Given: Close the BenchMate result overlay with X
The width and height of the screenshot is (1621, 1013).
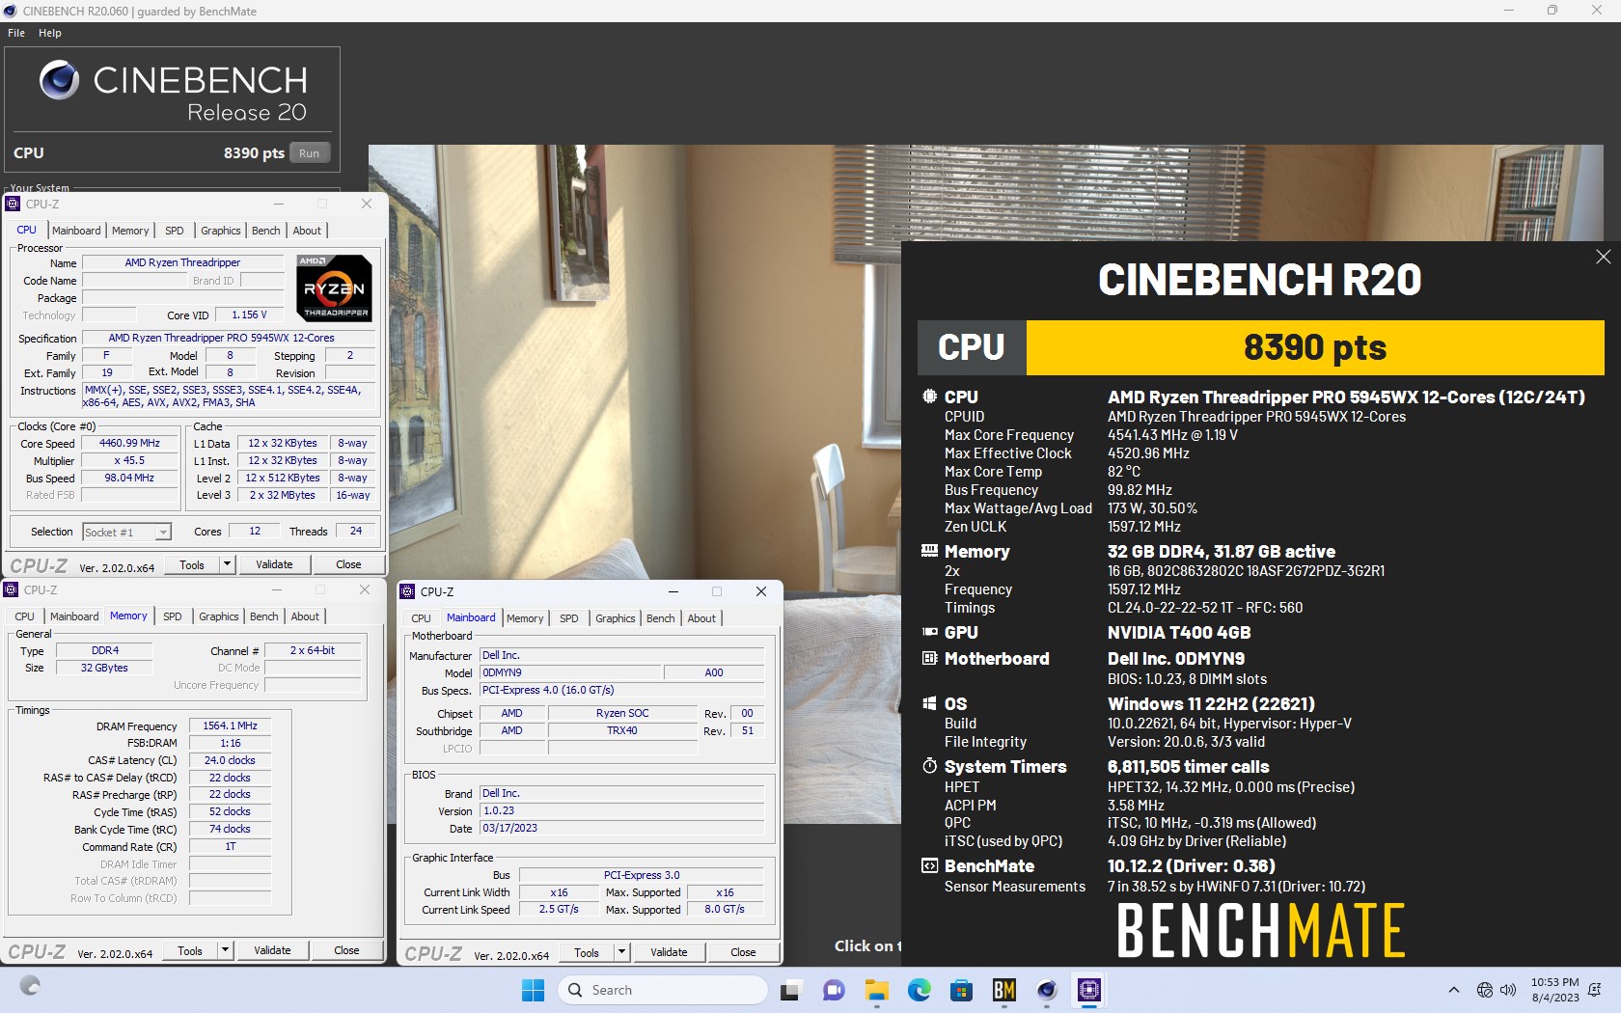Looking at the screenshot, I should (1603, 257).
